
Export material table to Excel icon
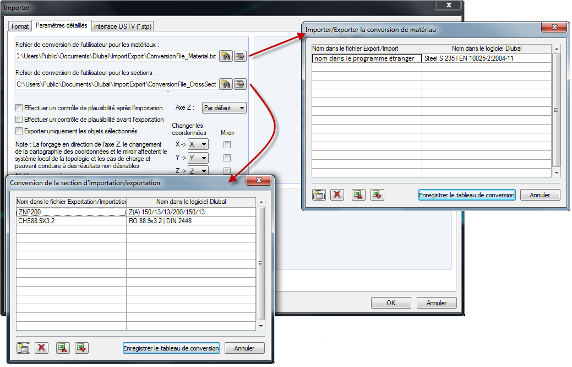pyautogui.click(x=358, y=195)
